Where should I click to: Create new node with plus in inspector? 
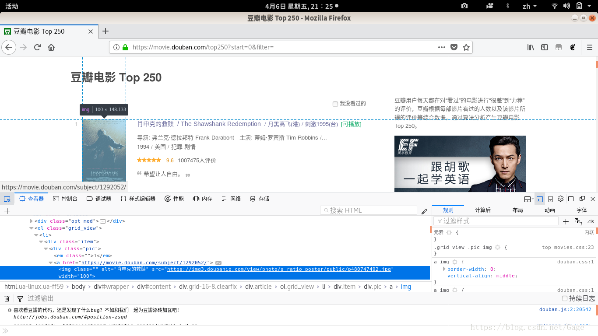(x=7, y=211)
